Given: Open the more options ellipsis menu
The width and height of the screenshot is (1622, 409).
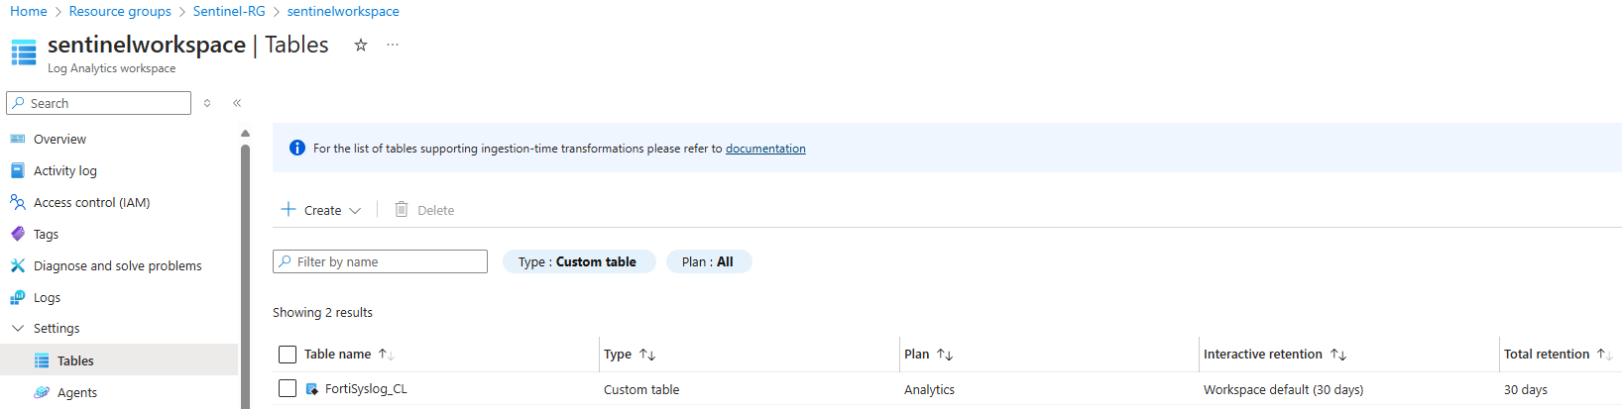Looking at the screenshot, I should (x=393, y=45).
